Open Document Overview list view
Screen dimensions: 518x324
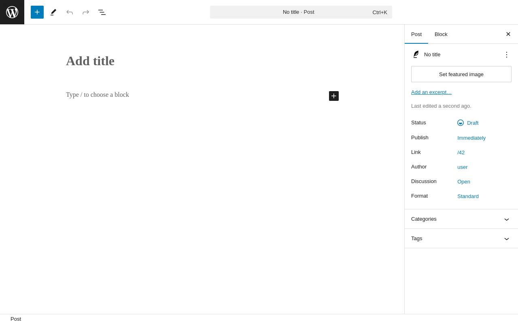click(x=102, y=12)
